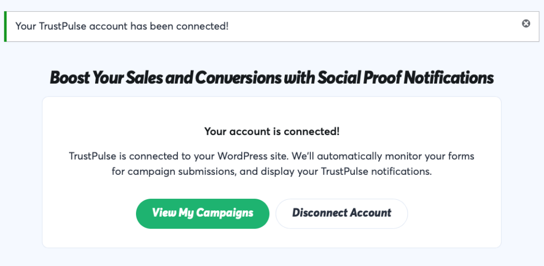Click the 'Boost Your Sales and Conversions' heading
This screenshot has height=266, width=544.
pos(271,78)
